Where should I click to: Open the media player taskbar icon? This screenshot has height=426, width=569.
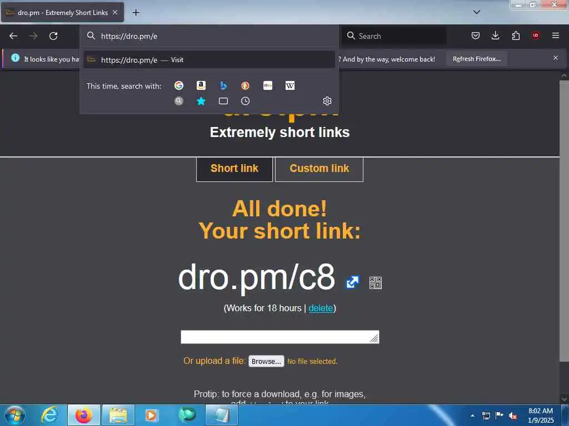coord(152,415)
